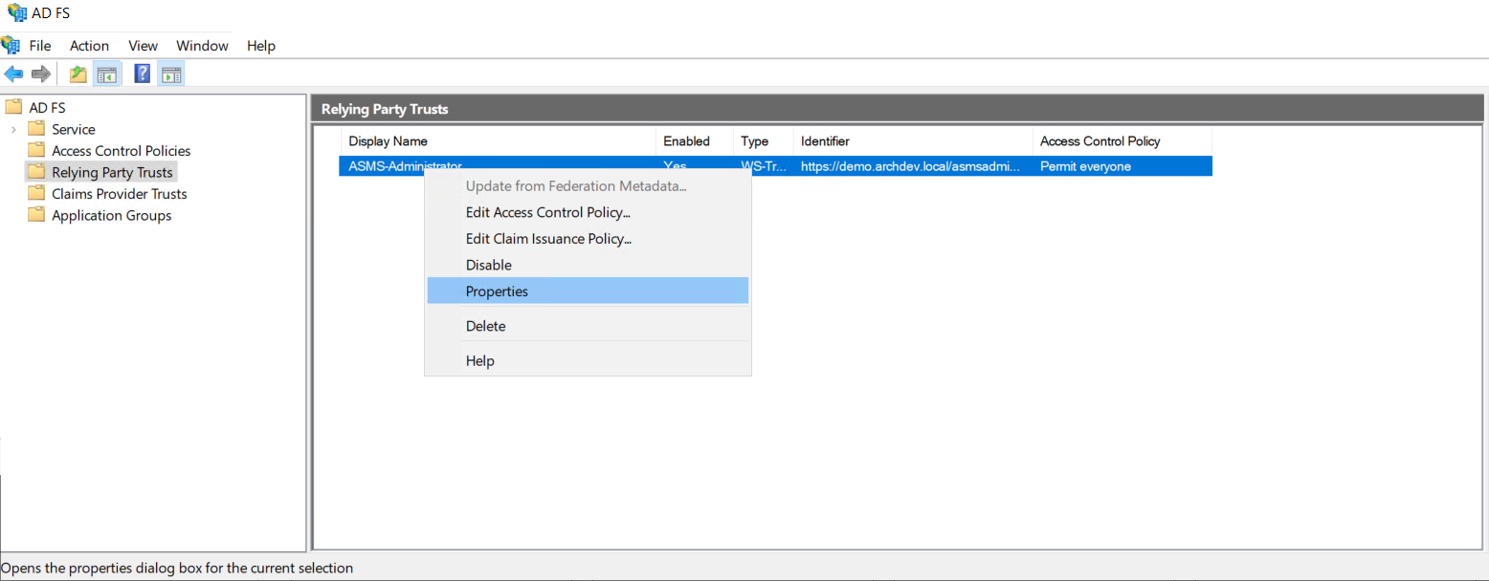1489x581 pixels.
Task: Click the Back arrow toolbar icon
Action: (14, 74)
